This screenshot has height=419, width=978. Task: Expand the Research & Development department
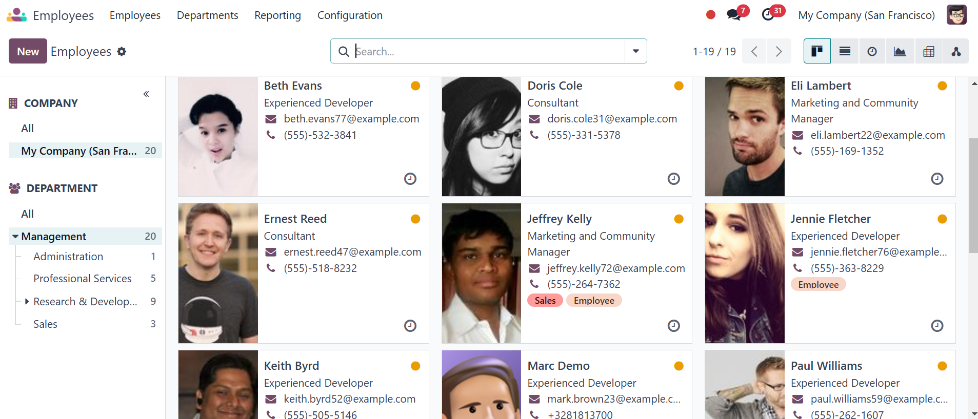click(27, 301)
